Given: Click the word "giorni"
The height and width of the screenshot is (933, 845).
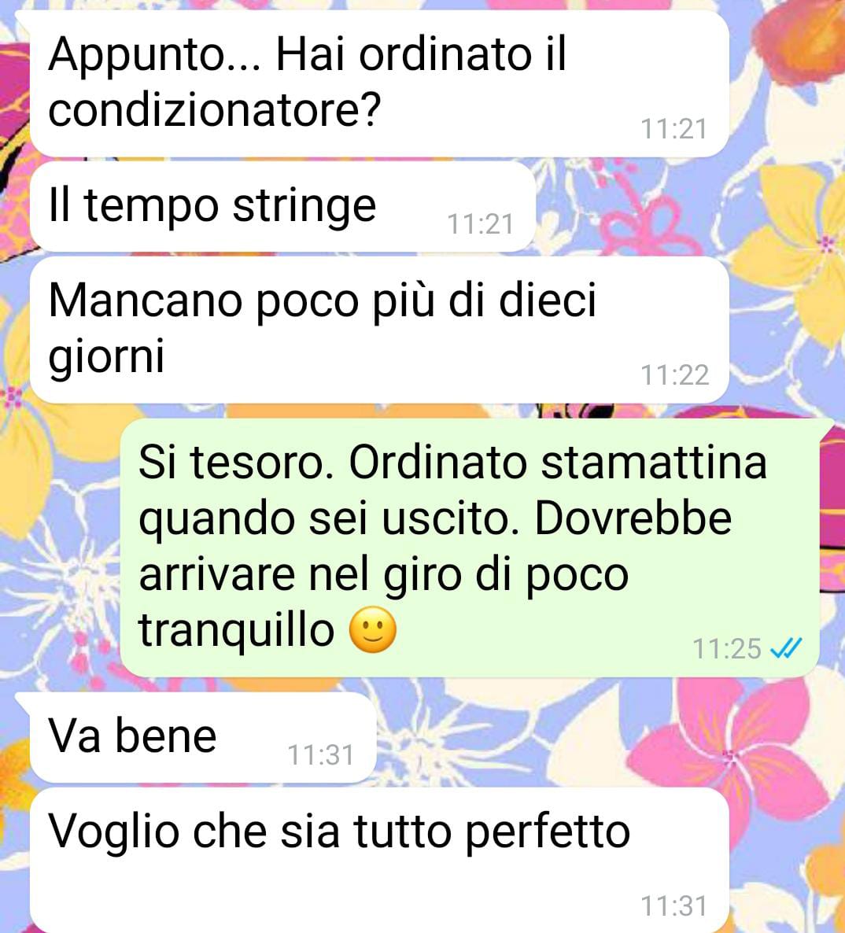Looking at the screenshot, I should pos(106,356).
